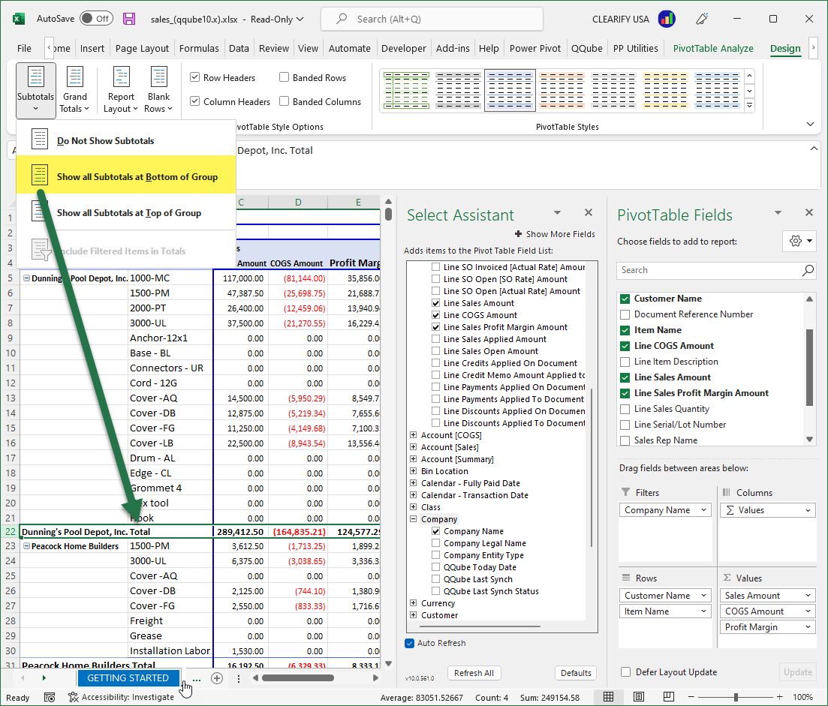The image size is (828, 706).
Task: Open Customer Name row field dropdown
Action: (x=703, y=596)
